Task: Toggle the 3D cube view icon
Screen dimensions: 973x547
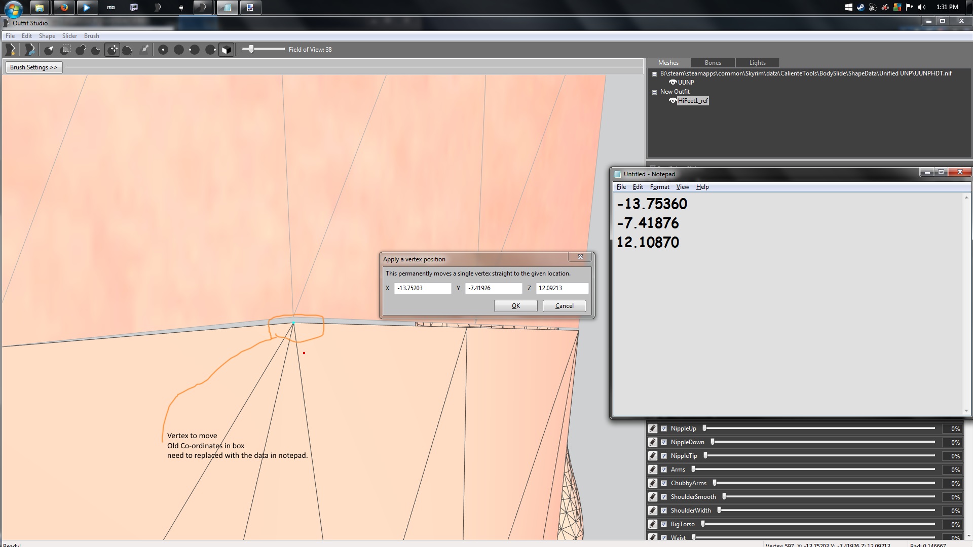Action: point(227,50)
